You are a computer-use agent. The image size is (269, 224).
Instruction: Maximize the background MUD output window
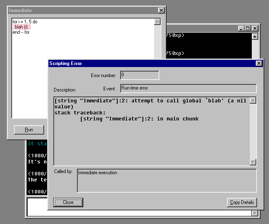247,29
